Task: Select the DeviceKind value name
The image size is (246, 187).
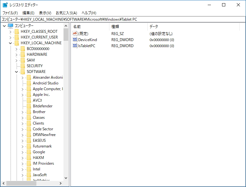Action: (x=87, y=40)
